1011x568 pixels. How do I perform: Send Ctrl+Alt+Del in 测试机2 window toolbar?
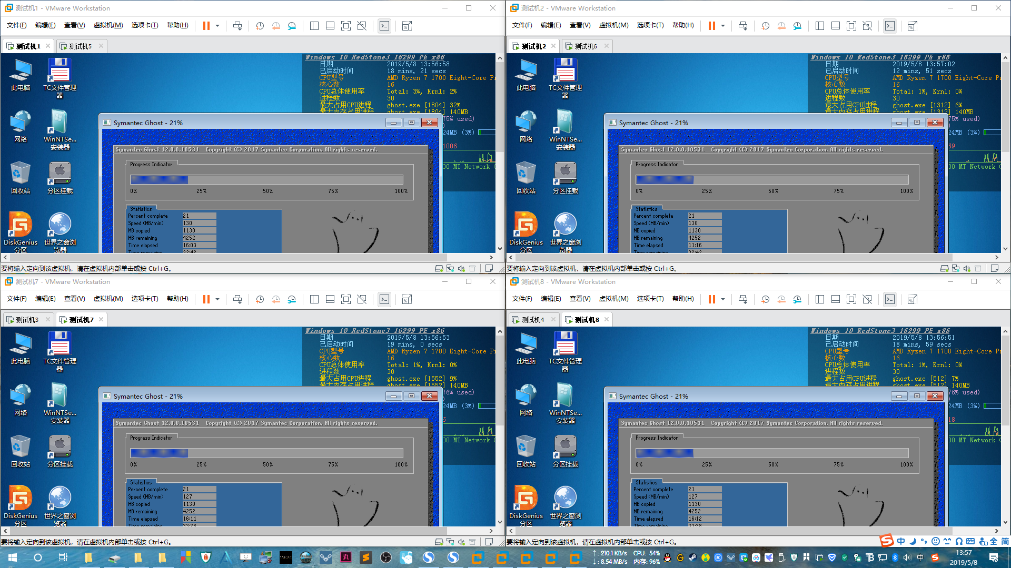743,26
